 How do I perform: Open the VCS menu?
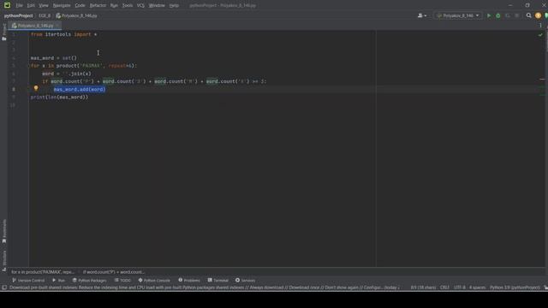tap(140, 6)
